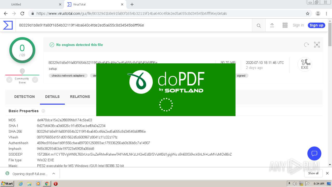
Task: Click the reanalyze refresh icon
Action: tap(307, 45)
